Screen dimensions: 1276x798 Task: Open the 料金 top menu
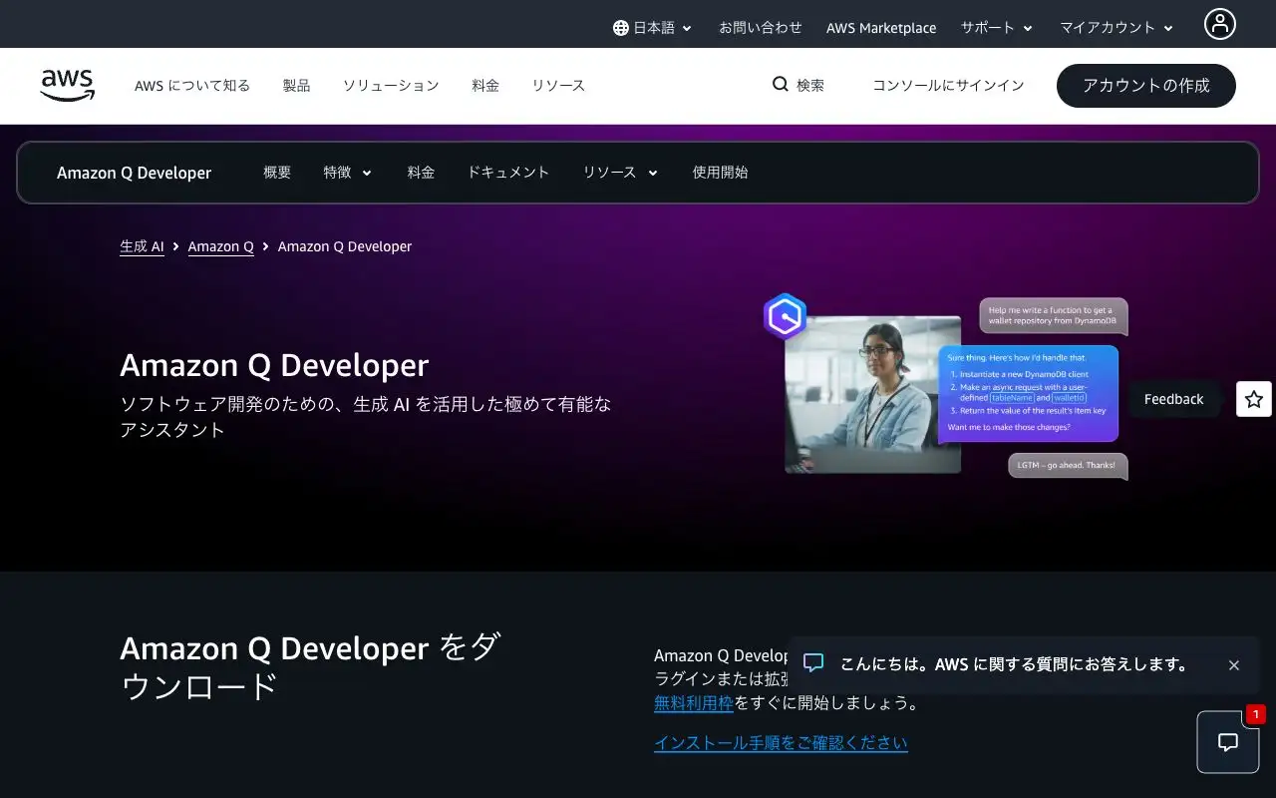[x=485, y=86]
